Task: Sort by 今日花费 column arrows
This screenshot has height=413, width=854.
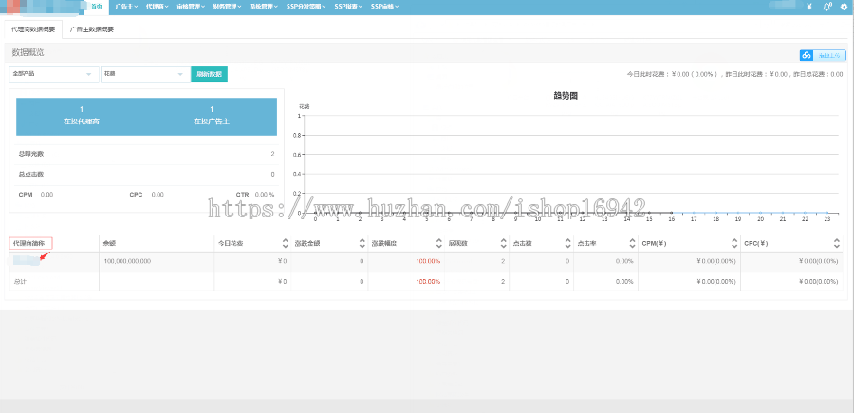Action: pyautogui.click(x=285, y=244)
